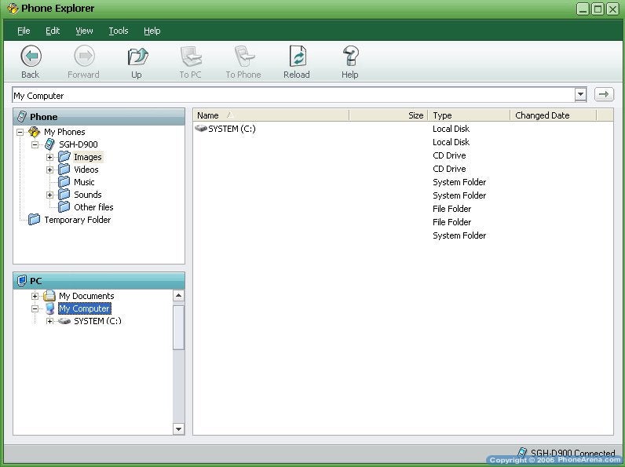This screenshot has height=467, width=625.
Task: Click the Images folder icon
Action: point(64,157)
